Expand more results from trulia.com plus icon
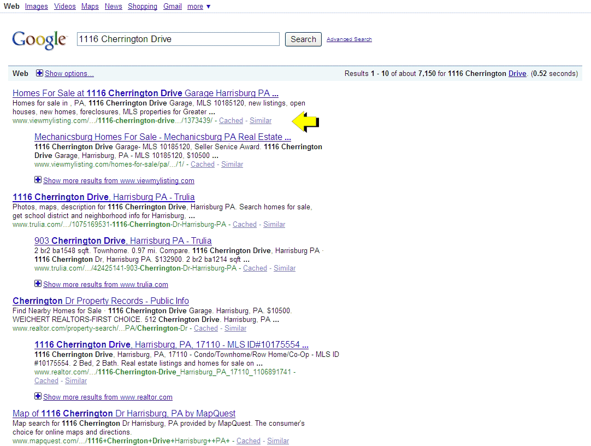The height and width of the screenshot is (446, 591). pos(38,284)
